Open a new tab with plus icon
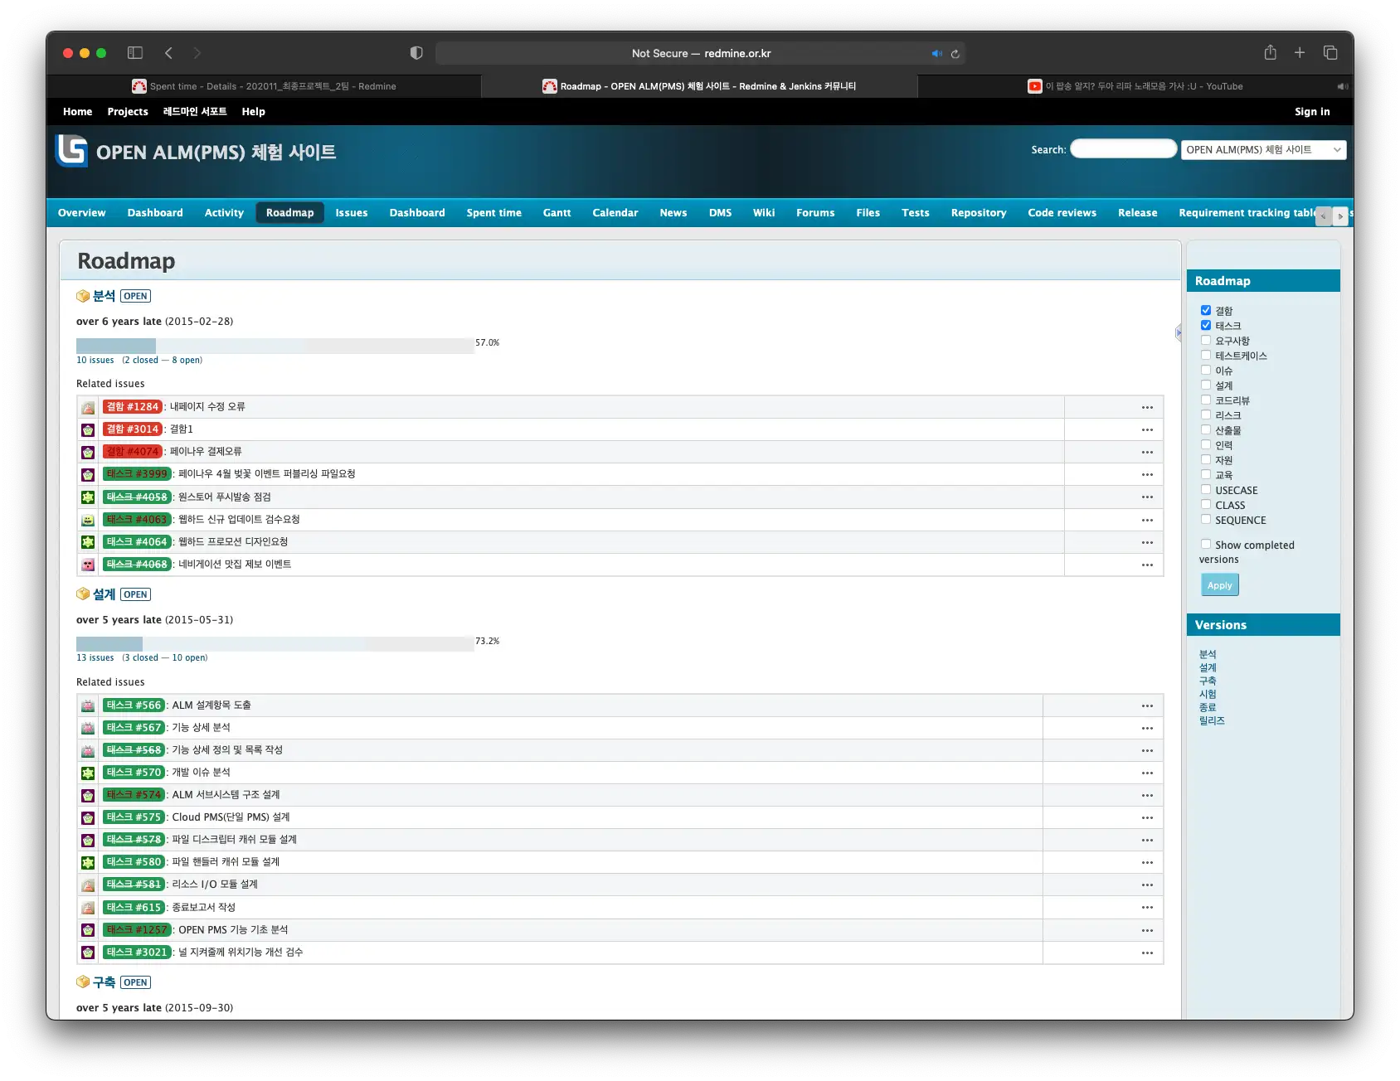Image resolution: width=1400 pixels, height=1081 pixels. tap(1300, 53)
